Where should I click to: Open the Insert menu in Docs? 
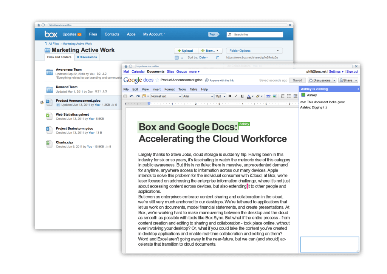tap(156, 89)
